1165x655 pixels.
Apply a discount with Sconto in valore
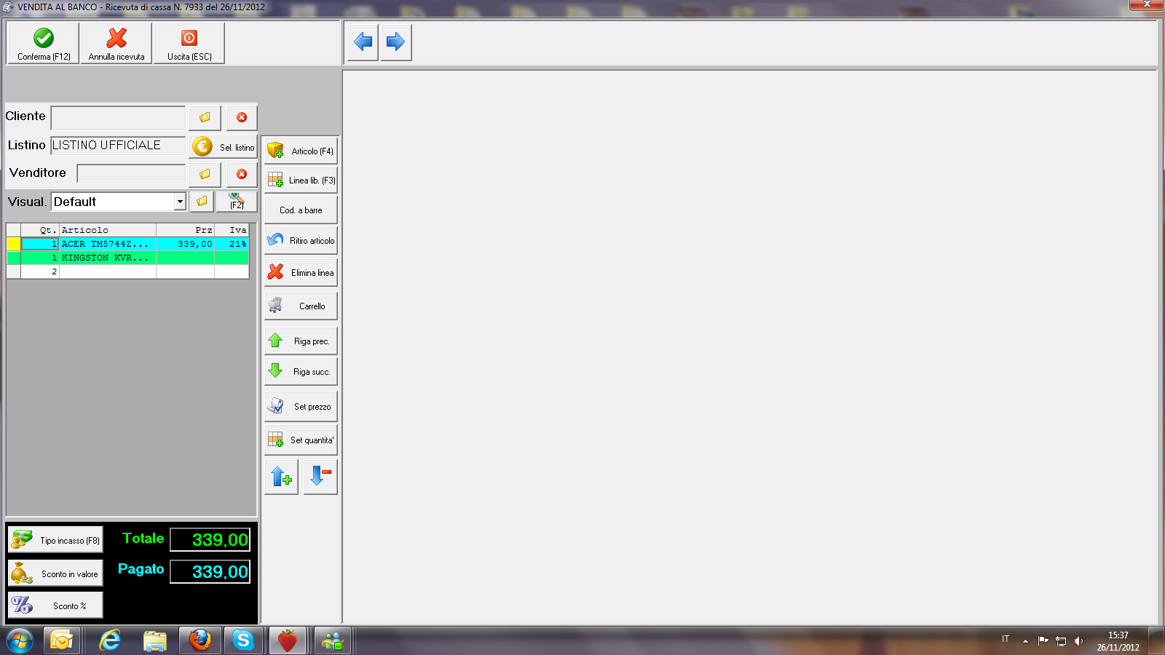[55, 573]
